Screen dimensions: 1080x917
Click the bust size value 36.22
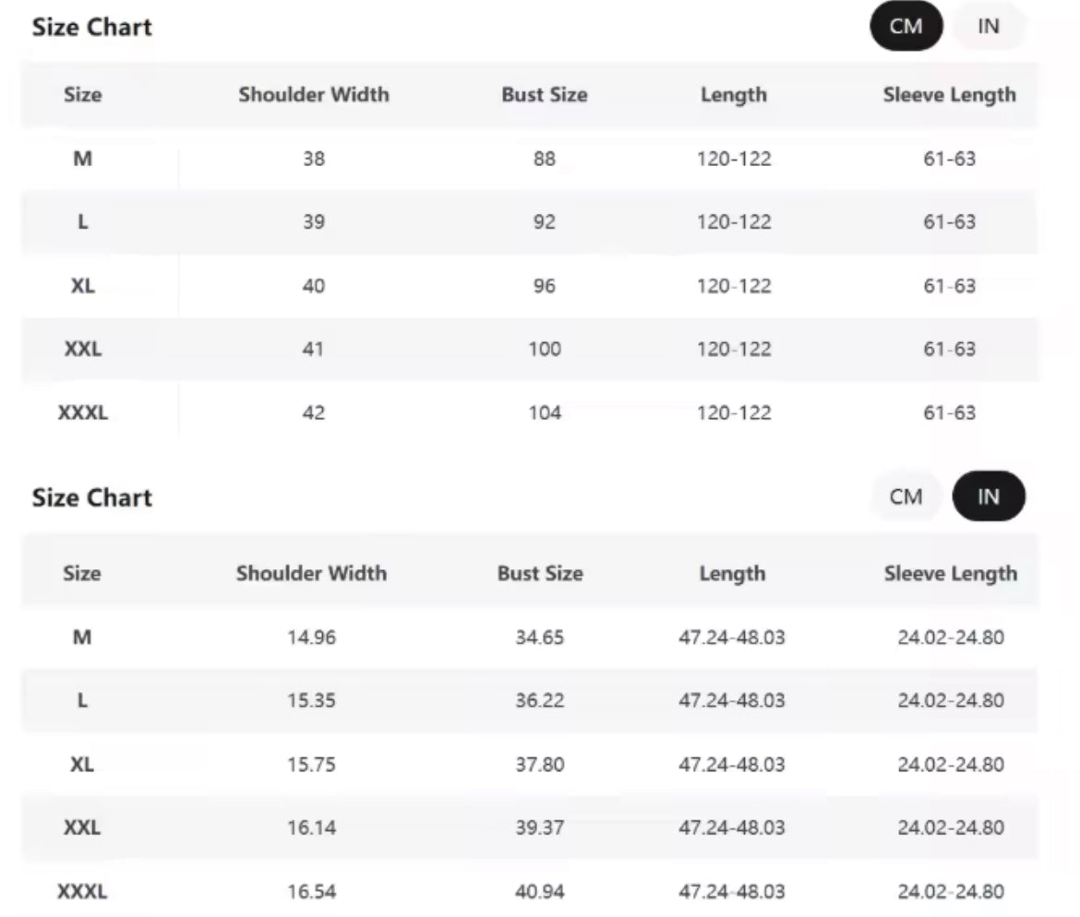point(540,700)
